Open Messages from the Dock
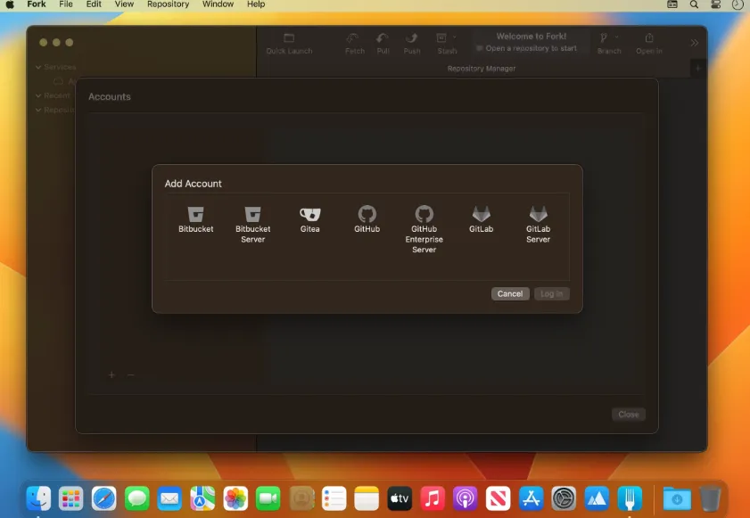The image size is (750, 518). point(136,498)
